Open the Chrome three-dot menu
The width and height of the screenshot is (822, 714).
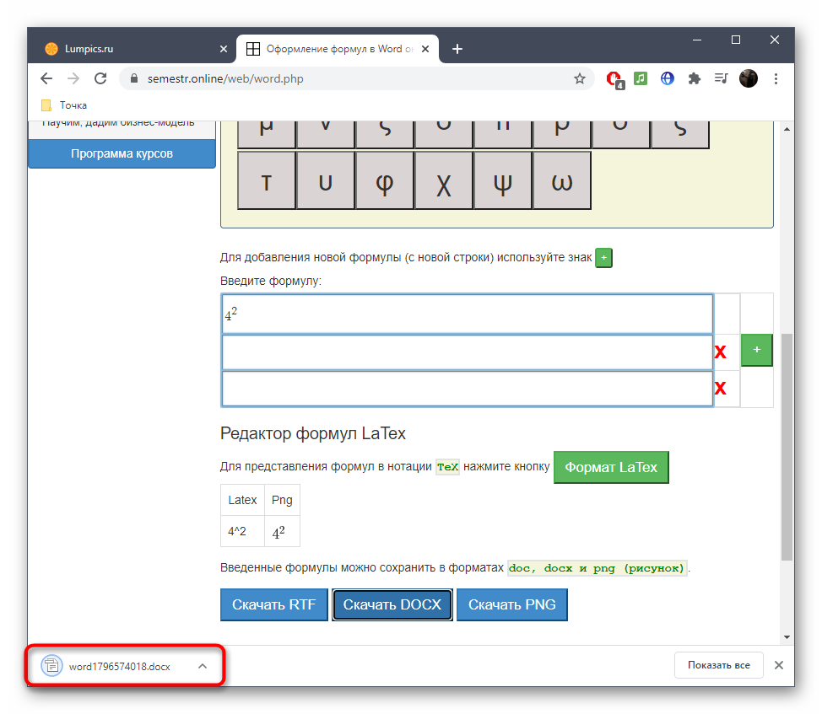click(776, 78)
